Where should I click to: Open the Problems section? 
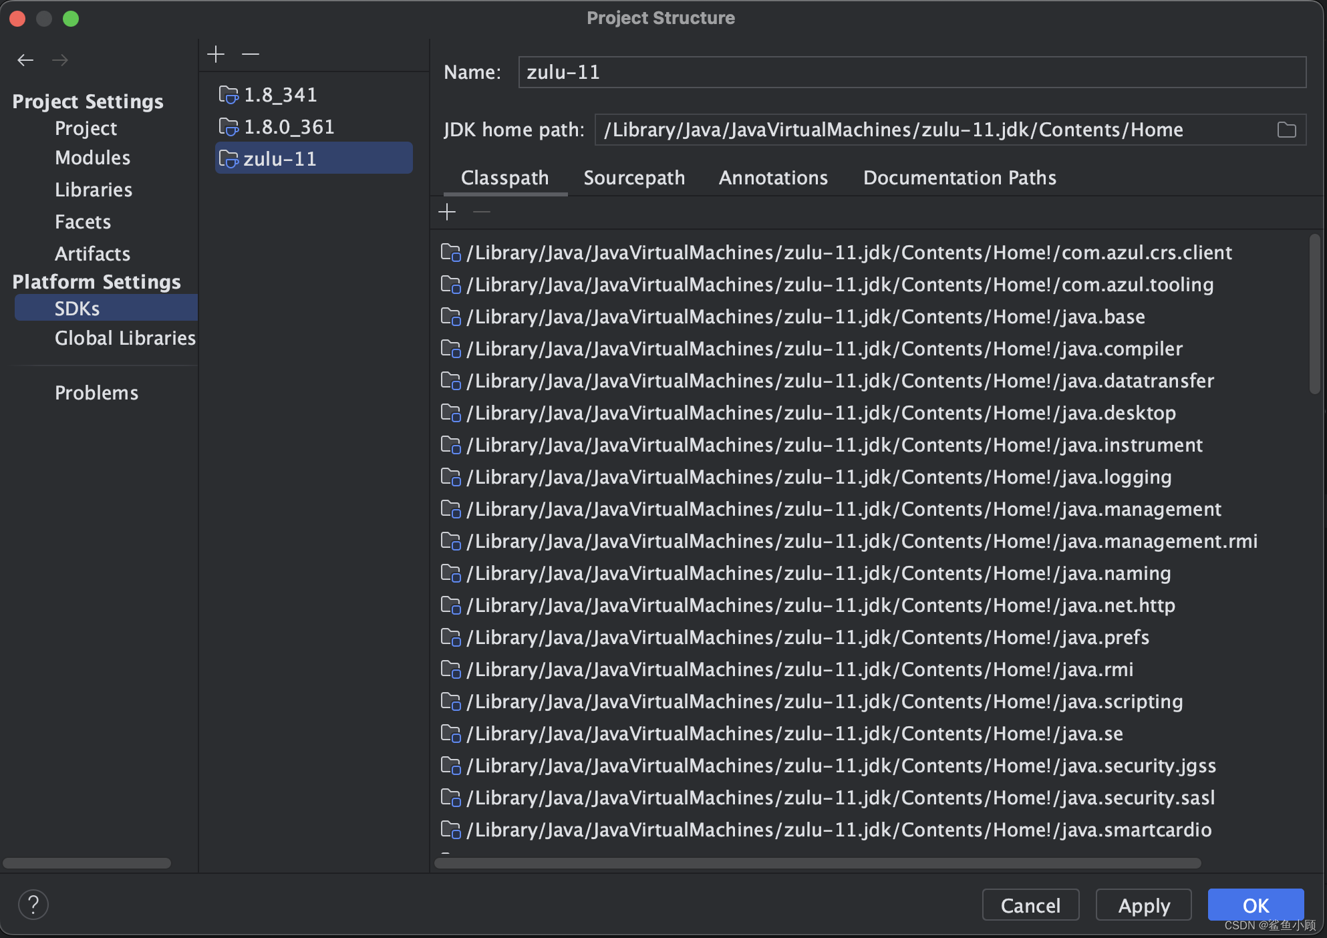97,392
